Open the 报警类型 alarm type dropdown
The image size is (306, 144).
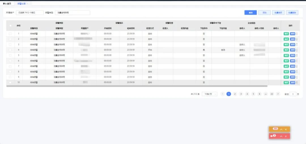pos(73,13)
